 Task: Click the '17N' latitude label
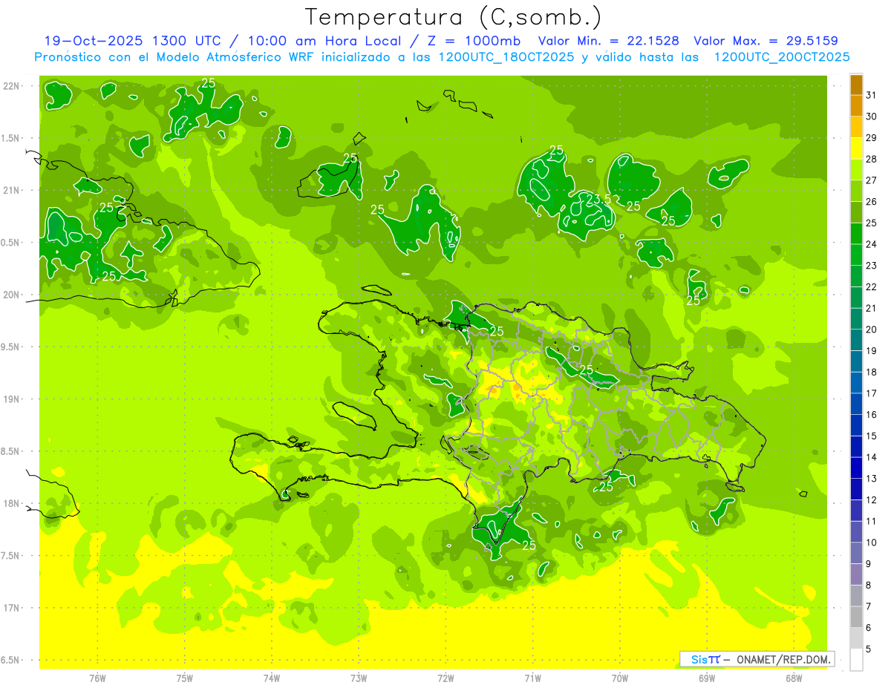10,608
